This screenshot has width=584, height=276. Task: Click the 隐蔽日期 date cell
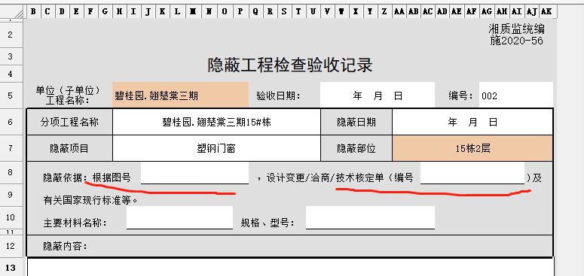point(472,122)
